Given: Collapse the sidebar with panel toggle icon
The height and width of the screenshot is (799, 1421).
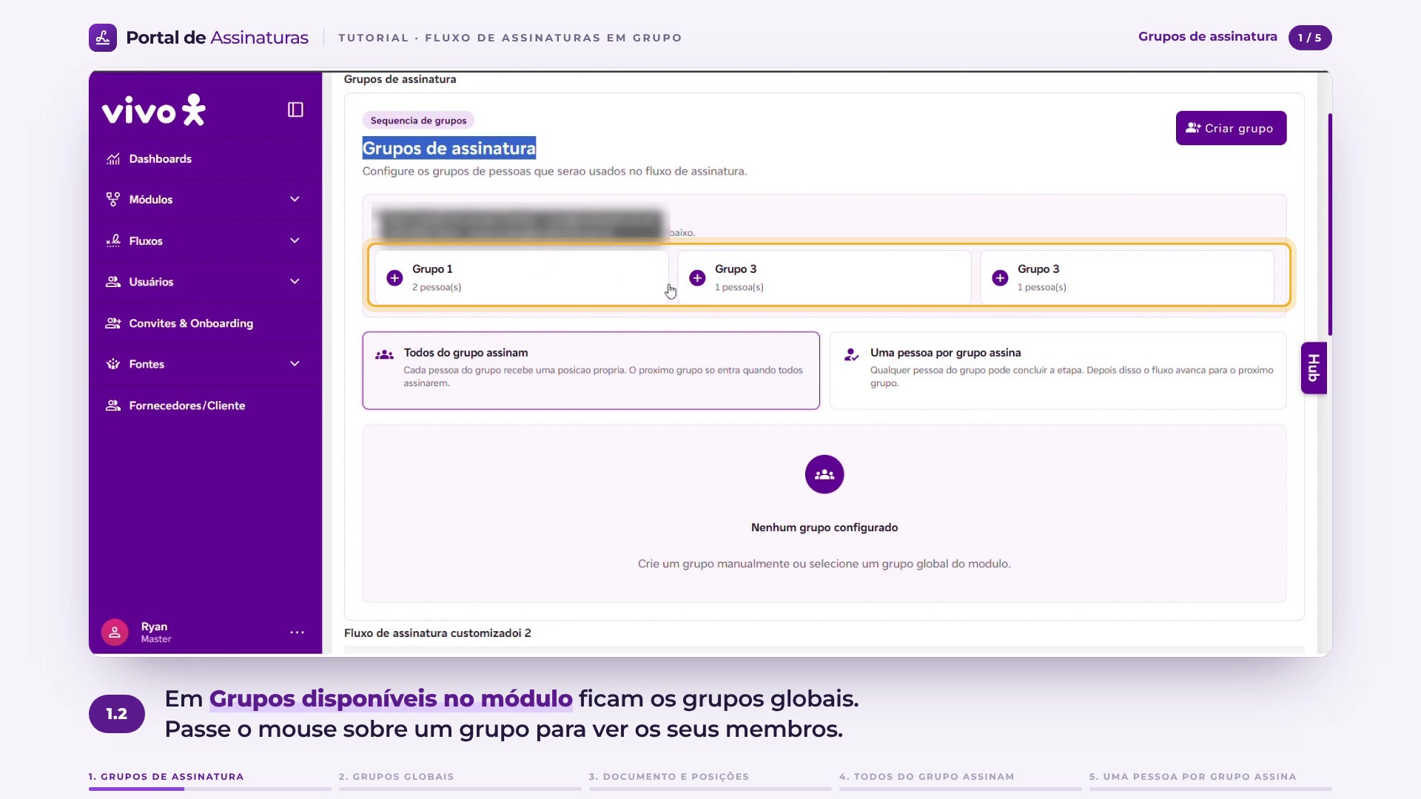Looking at the screenshot, I should [295, 110].
